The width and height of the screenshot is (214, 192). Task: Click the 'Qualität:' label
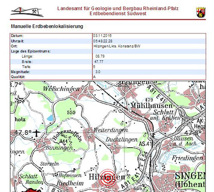(x=18, y=77)
